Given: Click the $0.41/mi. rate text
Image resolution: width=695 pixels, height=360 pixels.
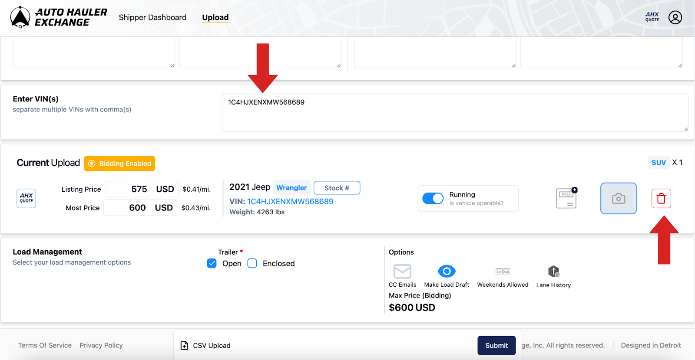Looking at the screenshot, I should pyautogui.click(x=196, y=189).
